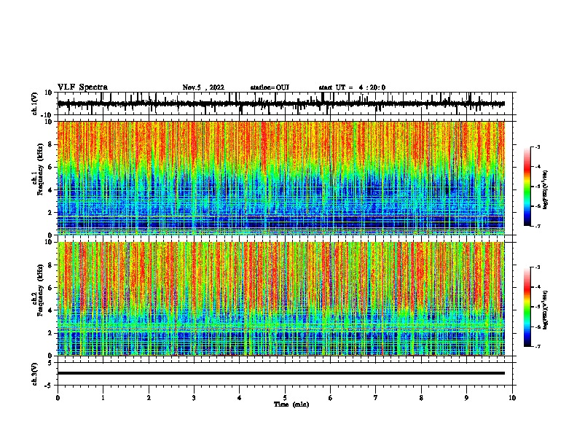The image size is (577, 446).
Task: Click time-axis tick label "9"
Action: click(x=466, y=398)
